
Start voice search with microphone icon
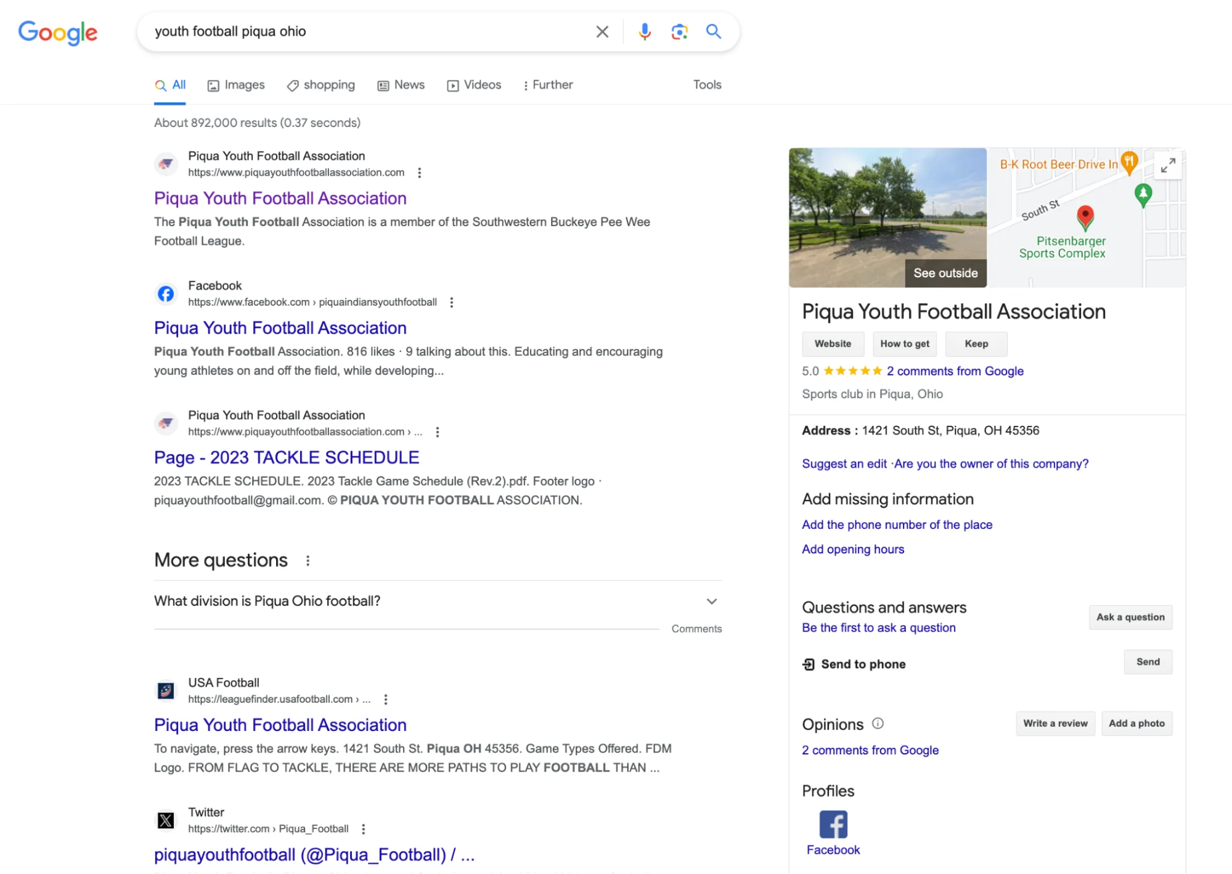click(645, 31)
